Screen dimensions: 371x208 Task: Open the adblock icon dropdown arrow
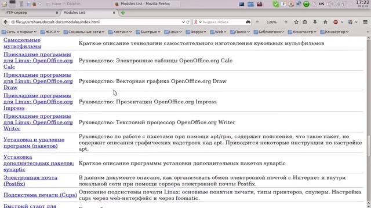pyautogui.click(x=342, y=22)
